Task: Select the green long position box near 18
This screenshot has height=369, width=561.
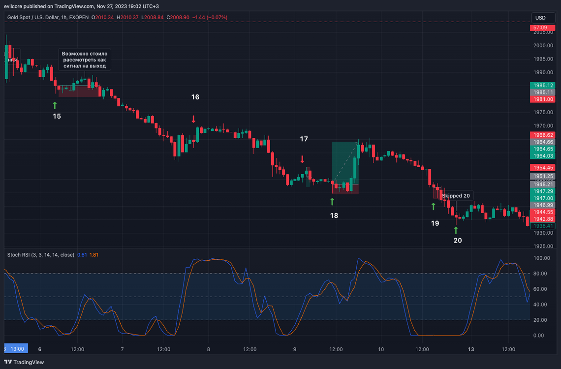Action: pyautogui.click(x=345, y=163)
